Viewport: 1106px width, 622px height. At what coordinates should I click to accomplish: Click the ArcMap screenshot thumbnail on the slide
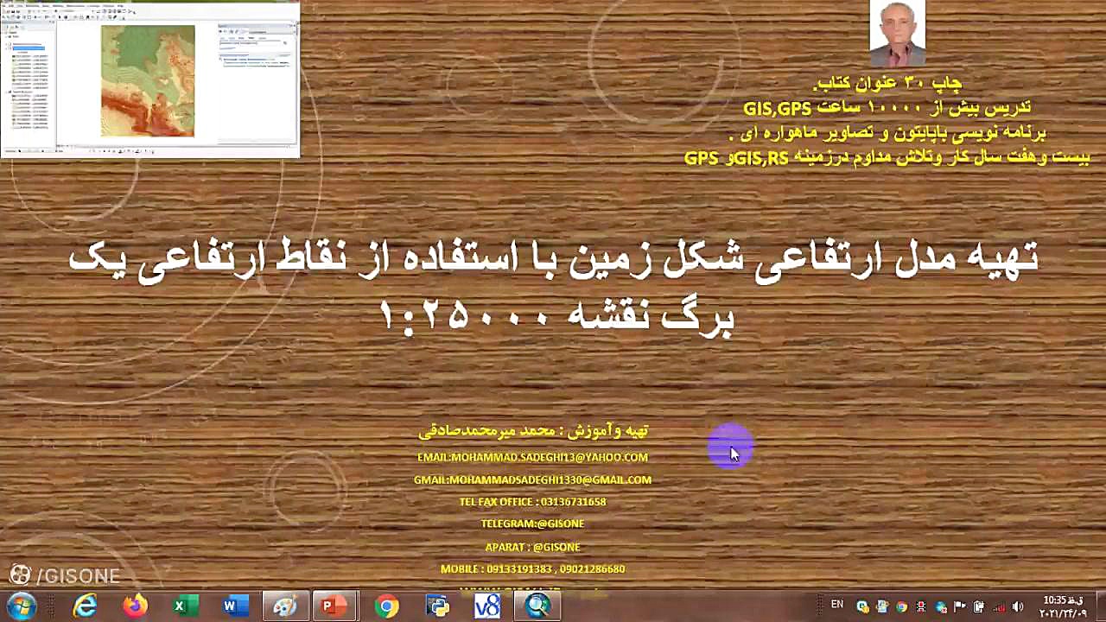coord(149,79)
